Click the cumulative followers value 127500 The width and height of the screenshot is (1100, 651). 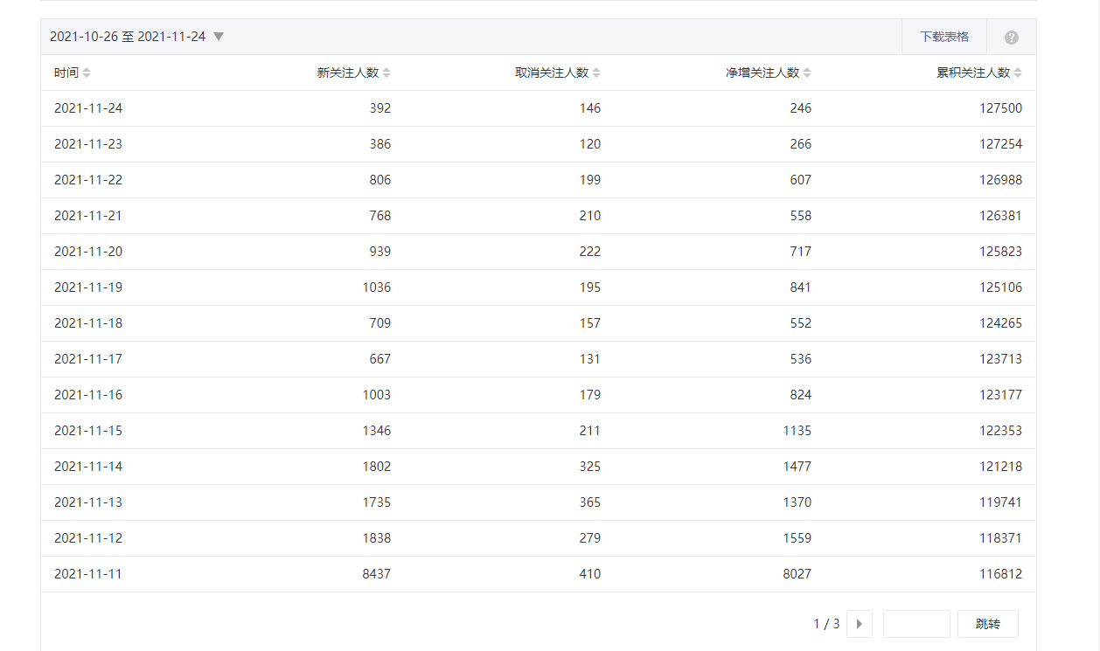[x=1000, y=108]
